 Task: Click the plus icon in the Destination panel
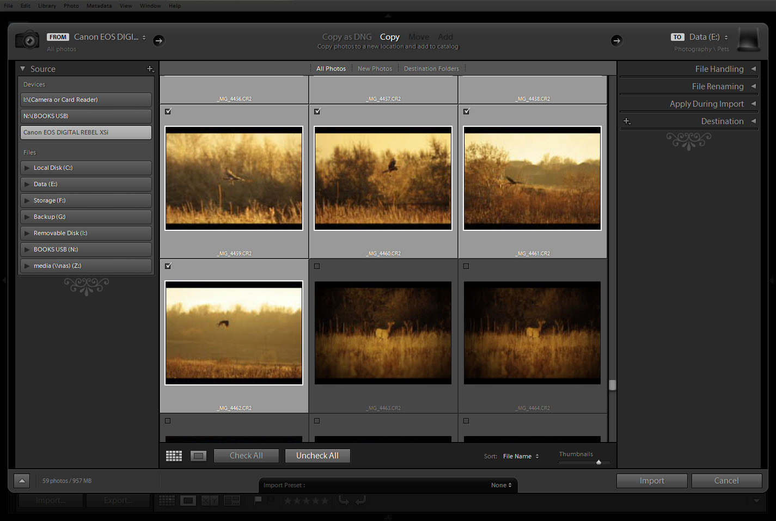tap(627, 121)
